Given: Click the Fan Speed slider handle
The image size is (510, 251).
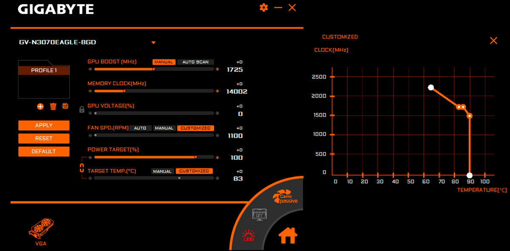Looking at the screenshot, I should click(x=96, y=135).
